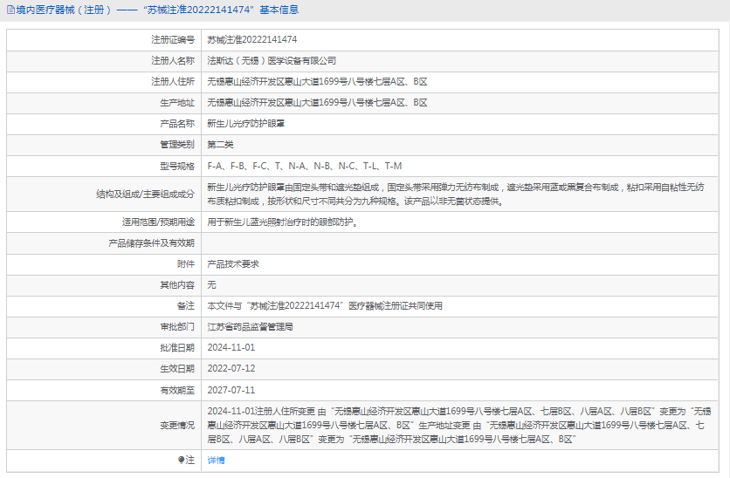Click the 备注 remark text about joint use
This screenshot has width=730, height=478.
pyautogui.click(x=325, y=305)
